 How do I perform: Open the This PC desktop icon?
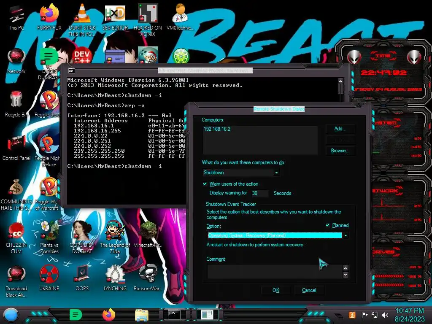click(x=16, y=17)
